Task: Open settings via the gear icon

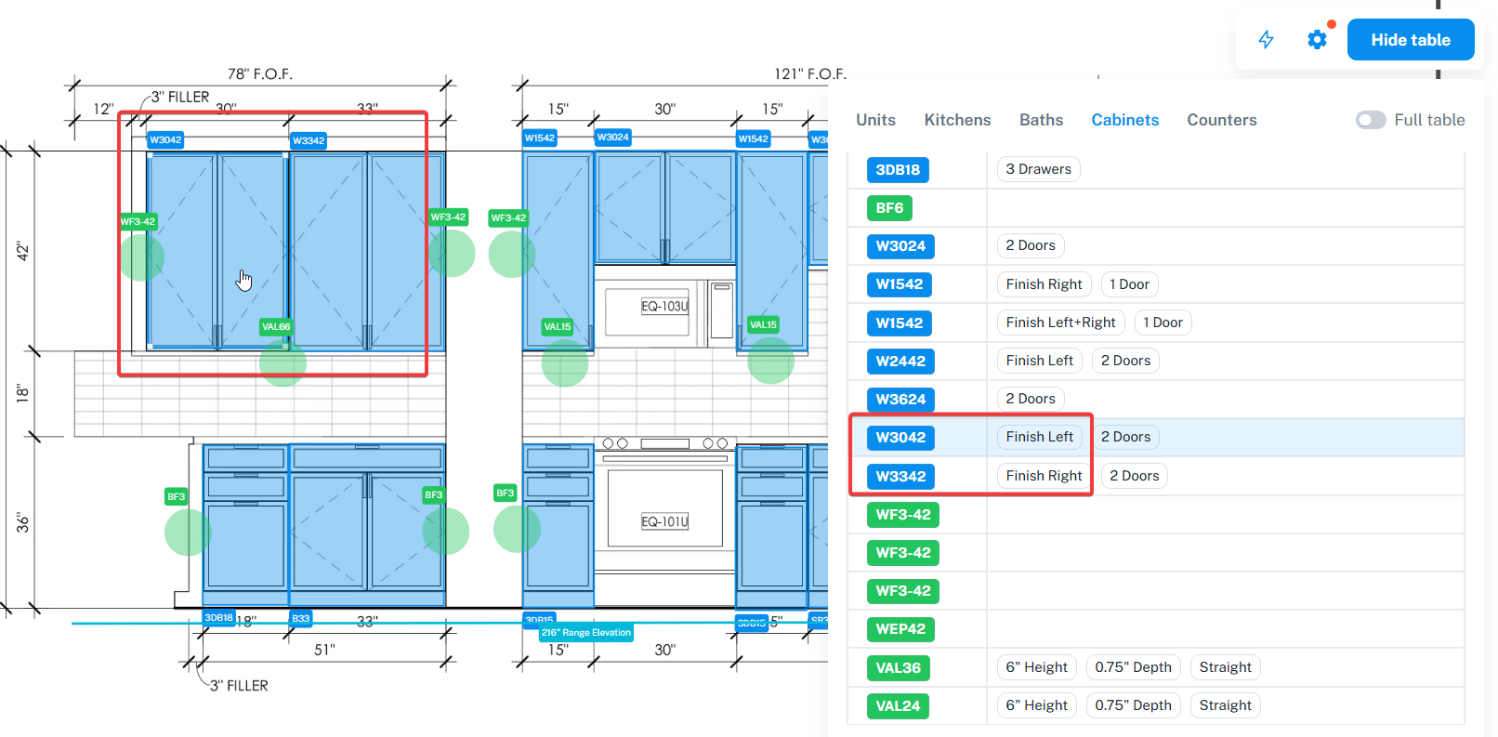Action: 1317,40
